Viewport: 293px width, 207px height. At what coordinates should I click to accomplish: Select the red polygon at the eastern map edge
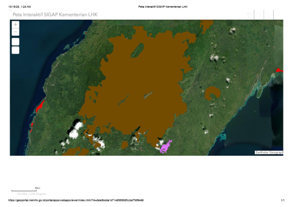[x=279, y=71]
